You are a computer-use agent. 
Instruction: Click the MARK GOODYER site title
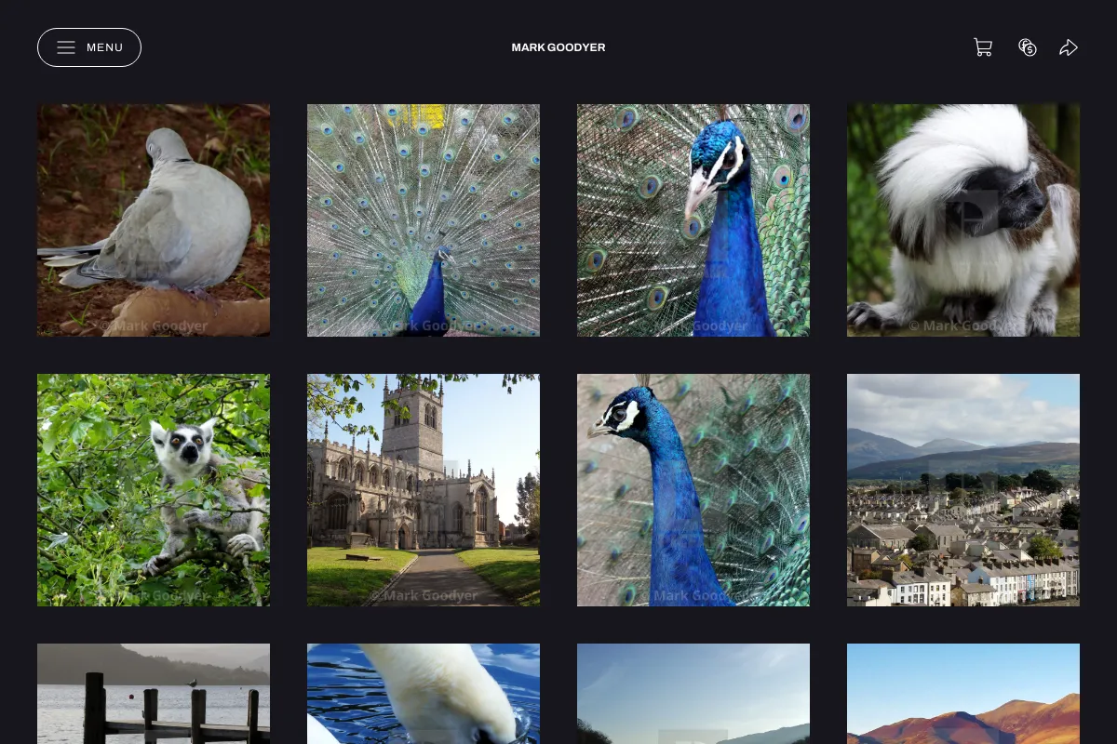pyautogui.click(x=558, y=47)
